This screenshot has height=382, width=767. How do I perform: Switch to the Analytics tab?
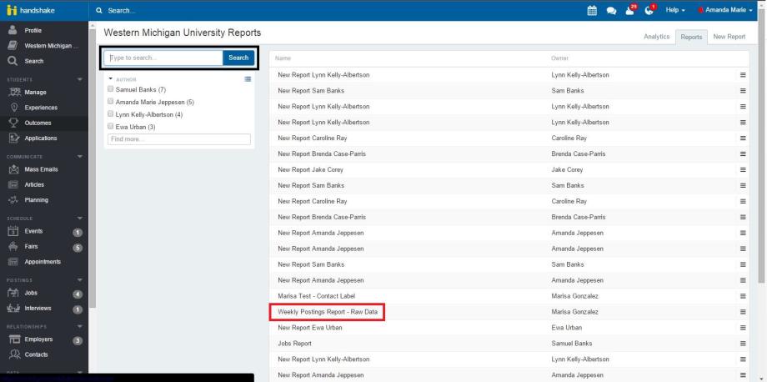656,37
